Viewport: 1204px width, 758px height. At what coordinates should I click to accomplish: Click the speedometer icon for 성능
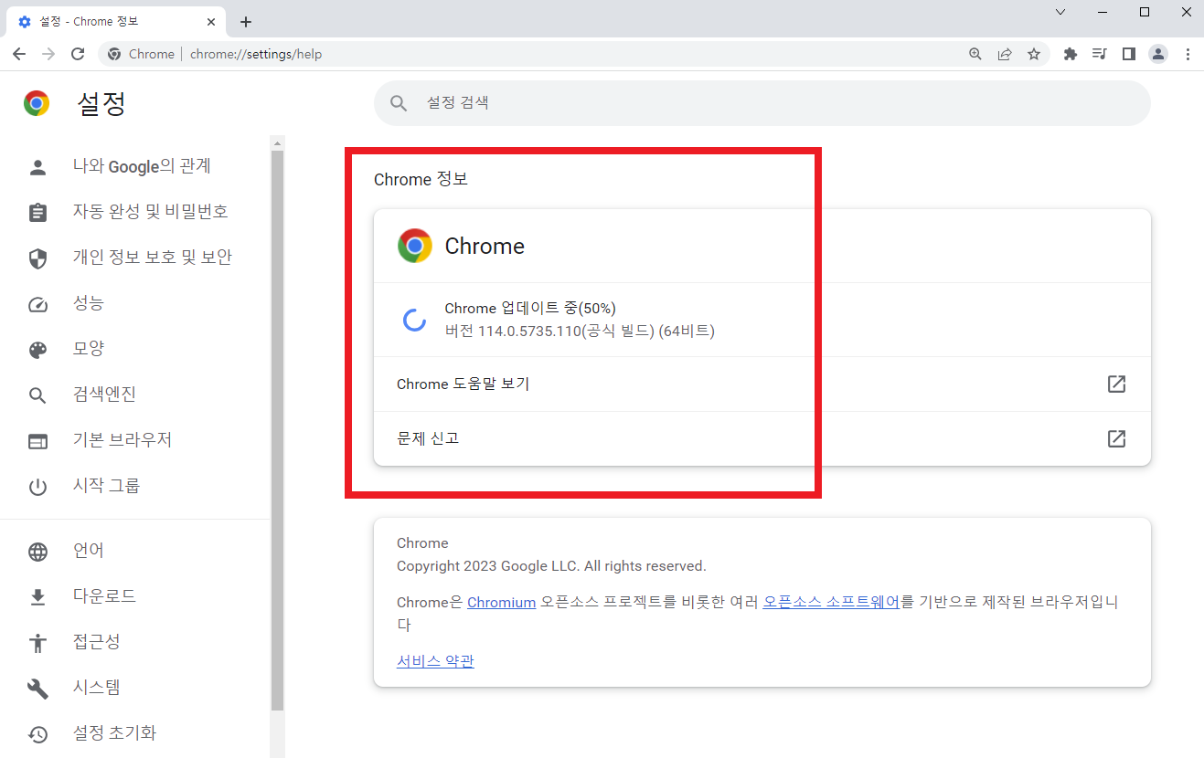coord(37,304)
